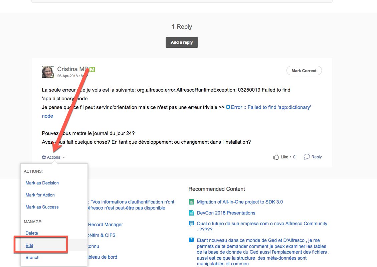This screenshot has width=377, height=267.
Task: Click the question mark icon beside Etant nouveau
Action: [x=191, y=240]
